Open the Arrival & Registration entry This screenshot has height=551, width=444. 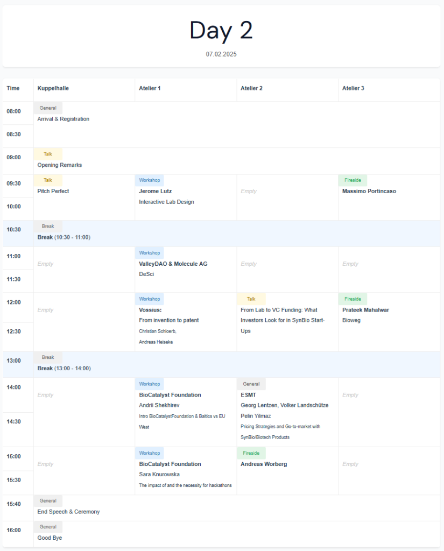pyautogui.click(x=64, y=119)
